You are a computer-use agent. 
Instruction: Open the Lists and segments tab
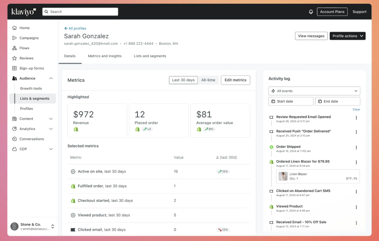150,56
